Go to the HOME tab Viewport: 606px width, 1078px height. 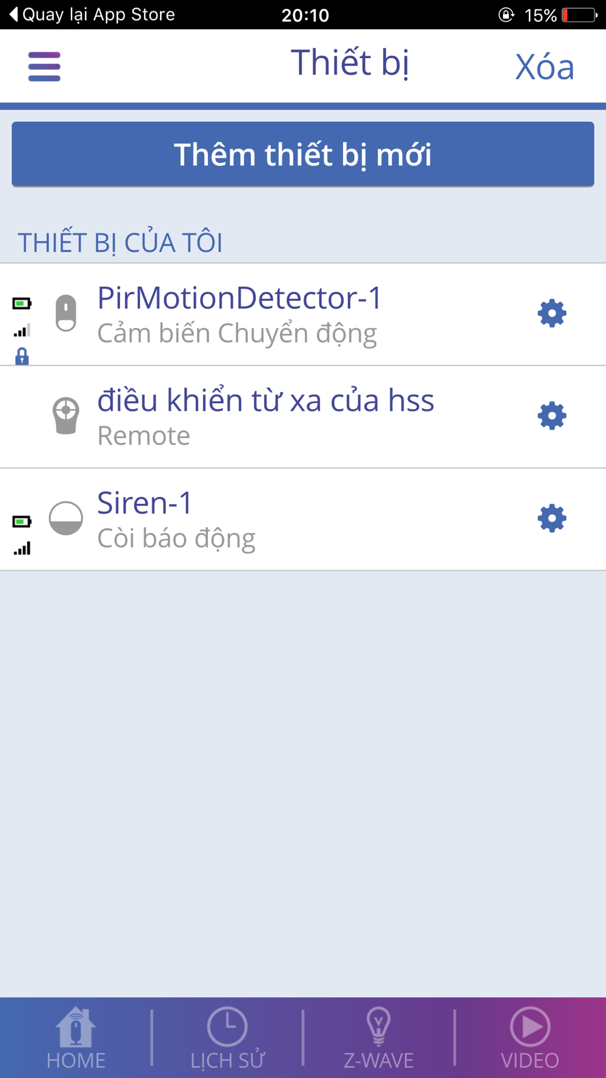coord(76,1038)
